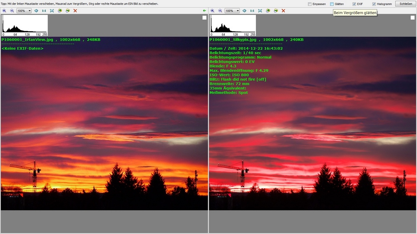Tick the left pane's white selection box
The height and width of the screenshot is (234, 417).
[204, 17]
